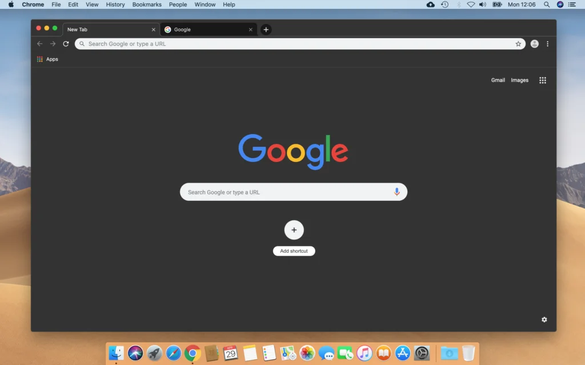Open the Chrome profile avatar
Image resolution: width=585 pixels, height=365 pixels.
(x=535, y=43)
